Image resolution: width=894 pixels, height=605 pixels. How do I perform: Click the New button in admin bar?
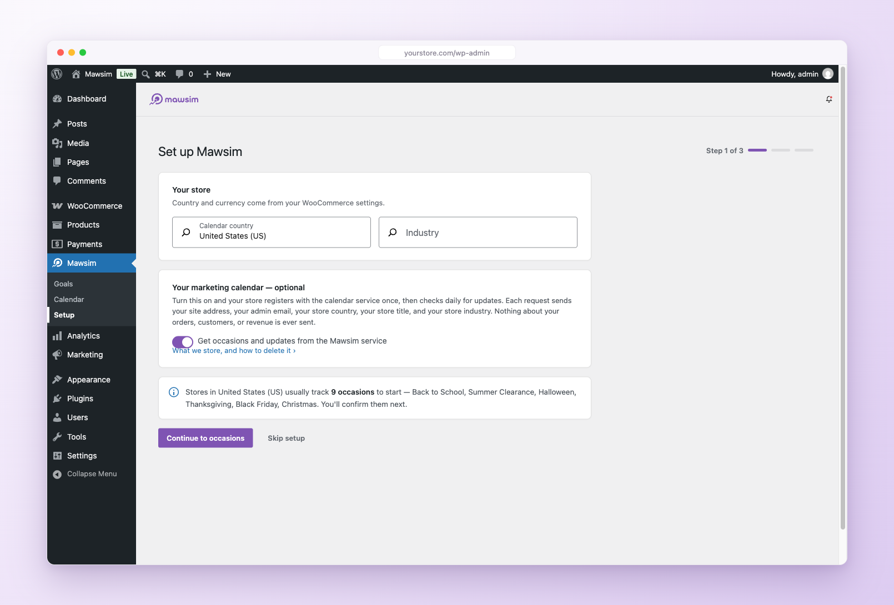(223, 74)
